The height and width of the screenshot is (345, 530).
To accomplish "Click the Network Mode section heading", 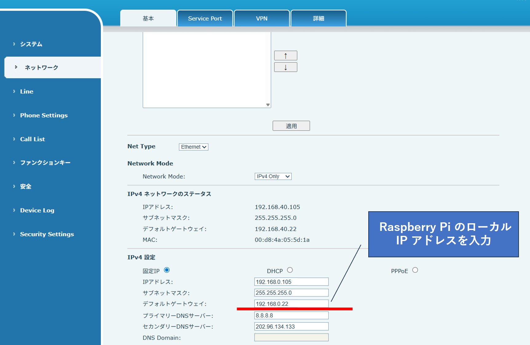I will tap(150, 163).
